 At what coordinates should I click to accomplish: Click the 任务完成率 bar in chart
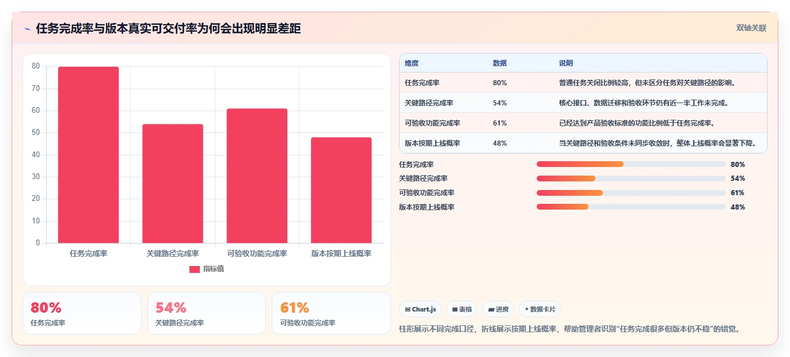pos(88,155)
